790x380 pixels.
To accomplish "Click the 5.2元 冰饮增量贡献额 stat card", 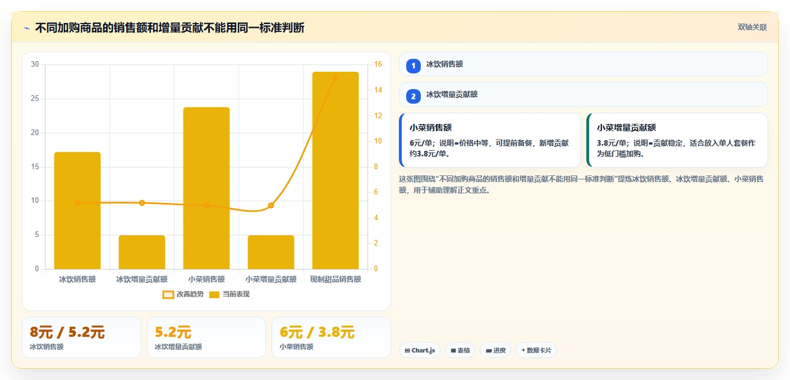I will point(206,337).
